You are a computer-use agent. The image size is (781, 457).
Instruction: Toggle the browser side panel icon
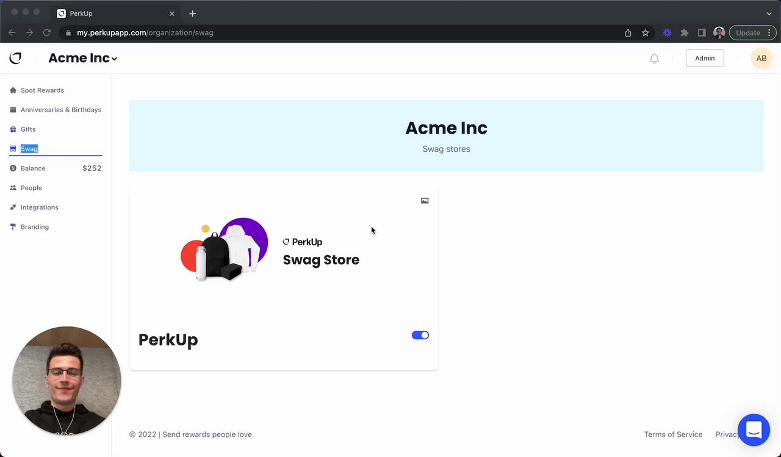tap(702, 33)
